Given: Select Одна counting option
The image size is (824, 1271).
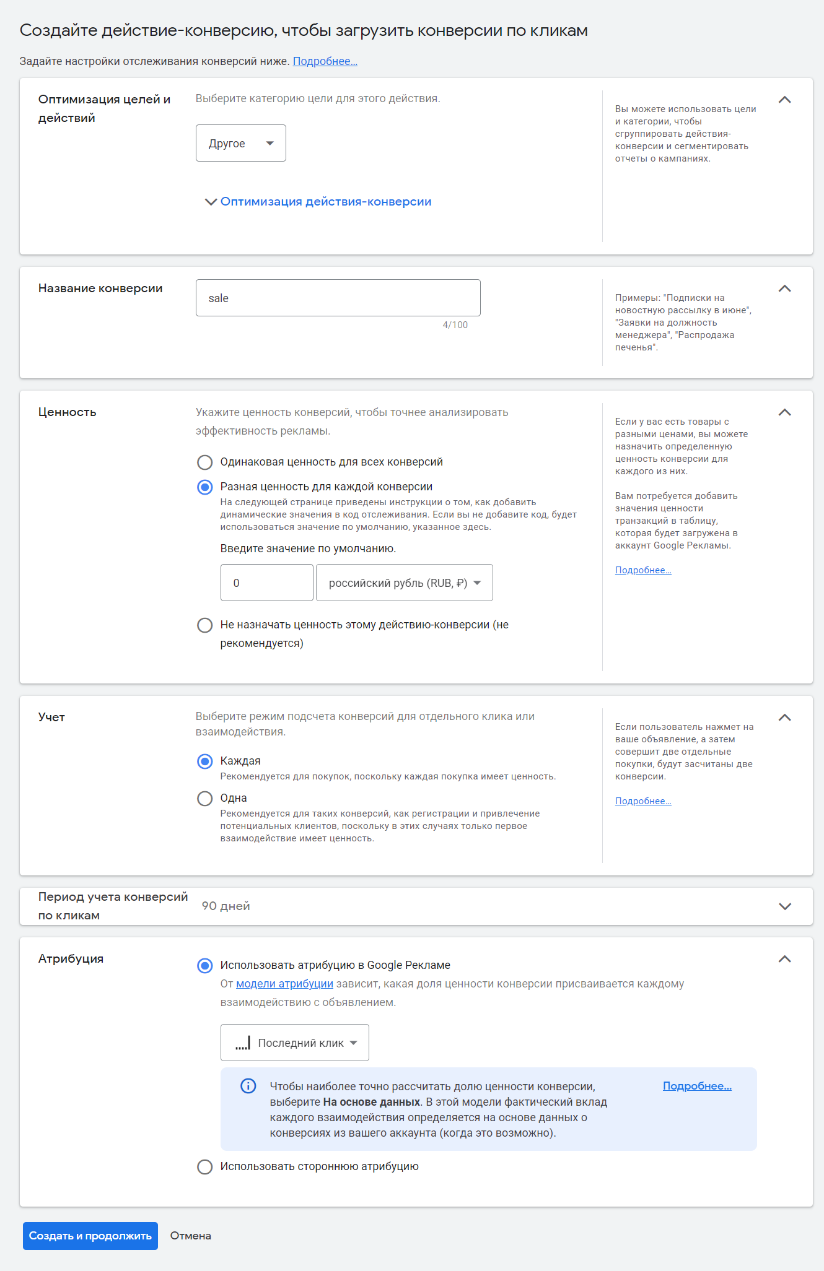Looking at the screenshot, I should (204, 799).
